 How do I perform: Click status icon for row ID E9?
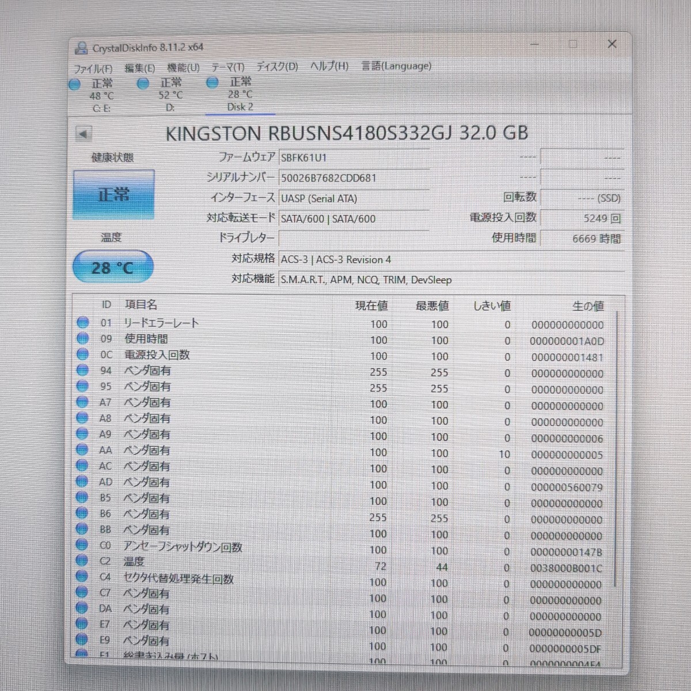tap(82, 639)
